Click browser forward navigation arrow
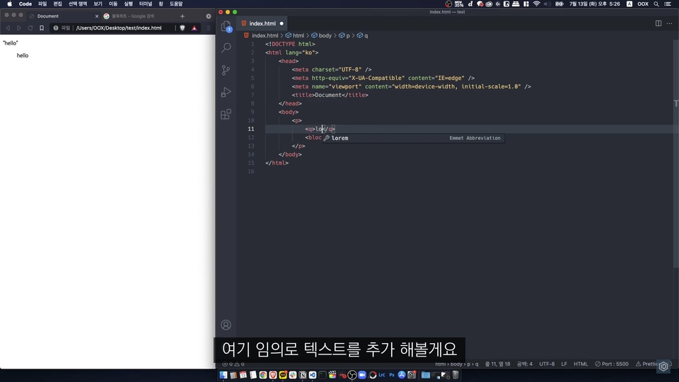Viewport: 679px width, 382px height. 19,28
